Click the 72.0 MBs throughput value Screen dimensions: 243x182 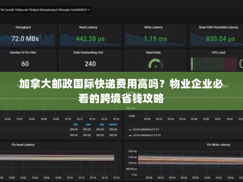pos(25,38)
